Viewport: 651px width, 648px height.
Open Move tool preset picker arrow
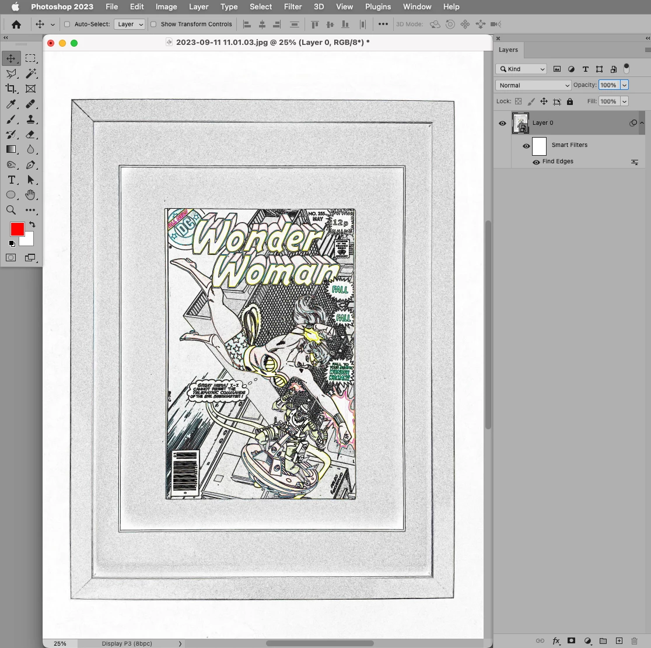click(52, 24)
